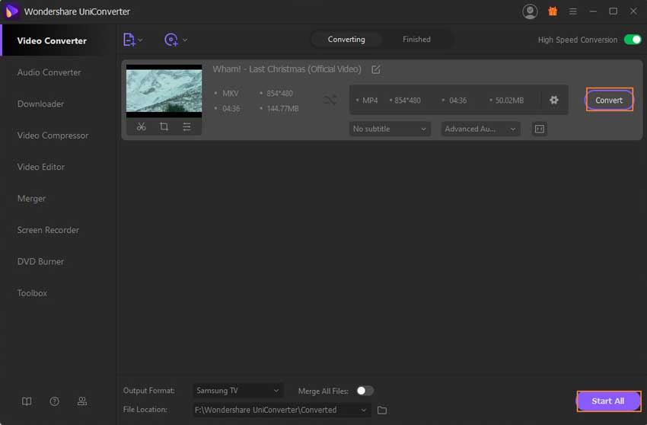Click the community users icon in sidebar
Screen dimensions: 647x425
pos(82,401)
